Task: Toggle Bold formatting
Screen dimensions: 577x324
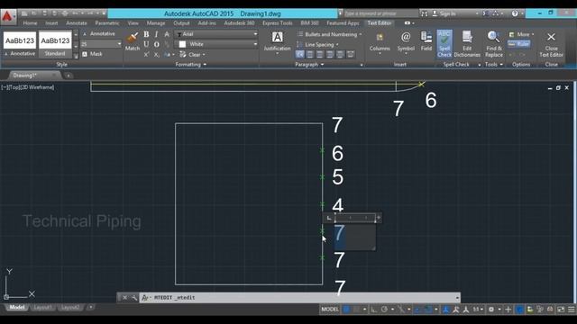Action: (x=146, y=34)
